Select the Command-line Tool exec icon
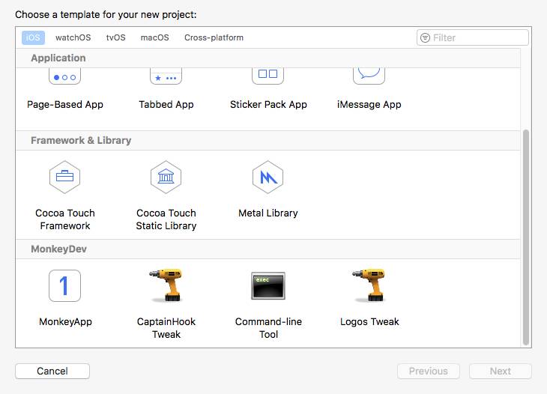547x394 pixels. (x=268, y=285)
